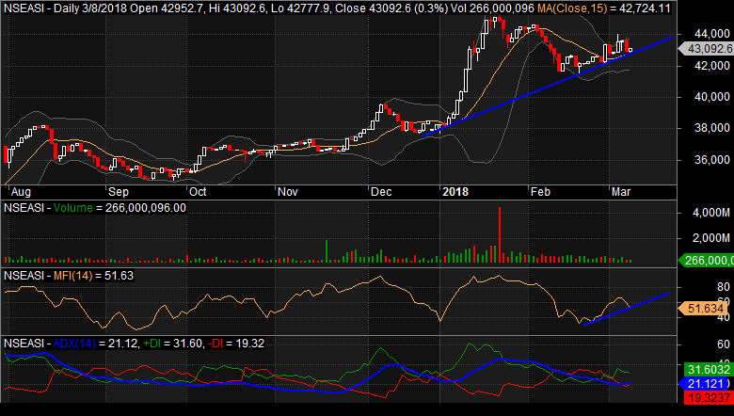This screenshot has width=734, height=416.
Task: Click the NSEASI Volume pane title
Action: pos(95,208)
